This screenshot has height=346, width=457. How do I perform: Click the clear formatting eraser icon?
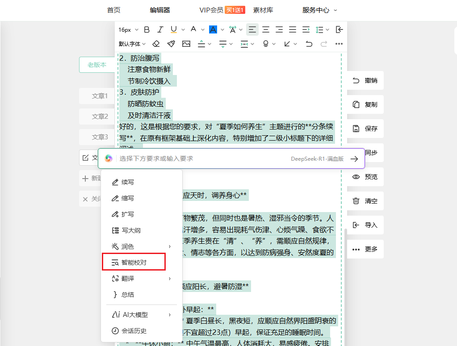click(156, 44)
